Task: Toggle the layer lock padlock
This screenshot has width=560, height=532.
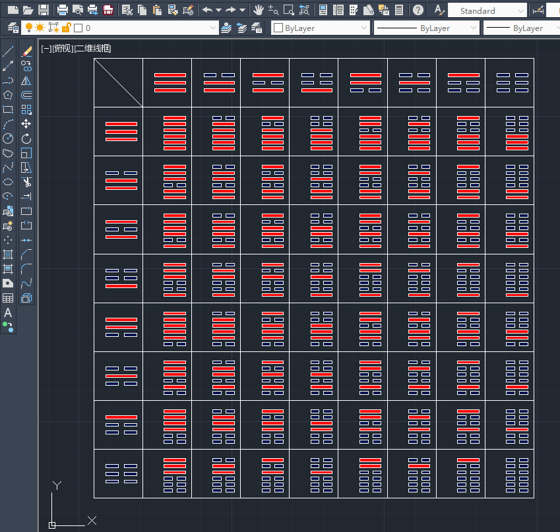Action: (x=66, y=28)
